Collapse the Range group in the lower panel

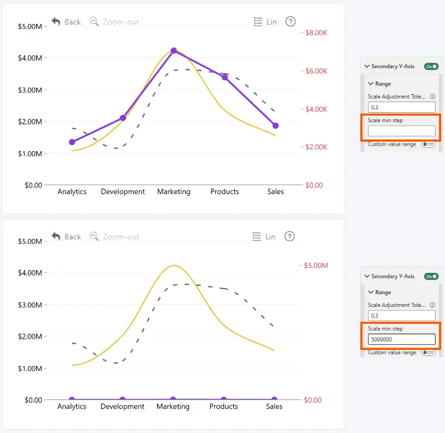pyautogui.click(x=371, y=292)
